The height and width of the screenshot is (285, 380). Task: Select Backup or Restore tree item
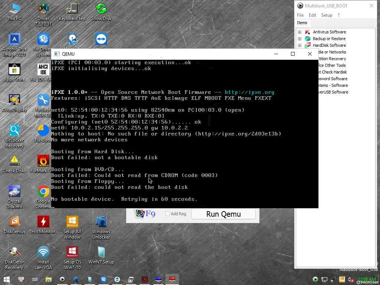click(x=329, y=39)
